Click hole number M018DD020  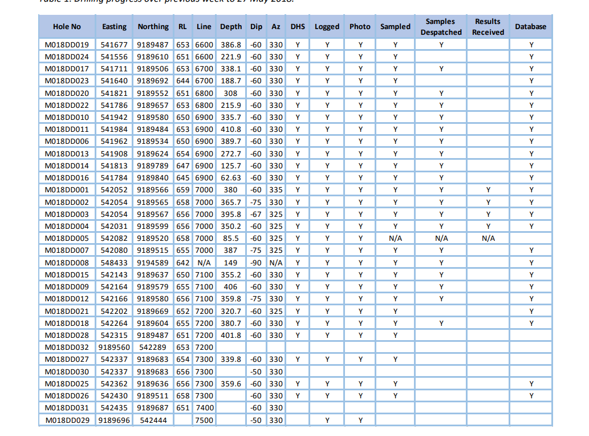point(67,93)
